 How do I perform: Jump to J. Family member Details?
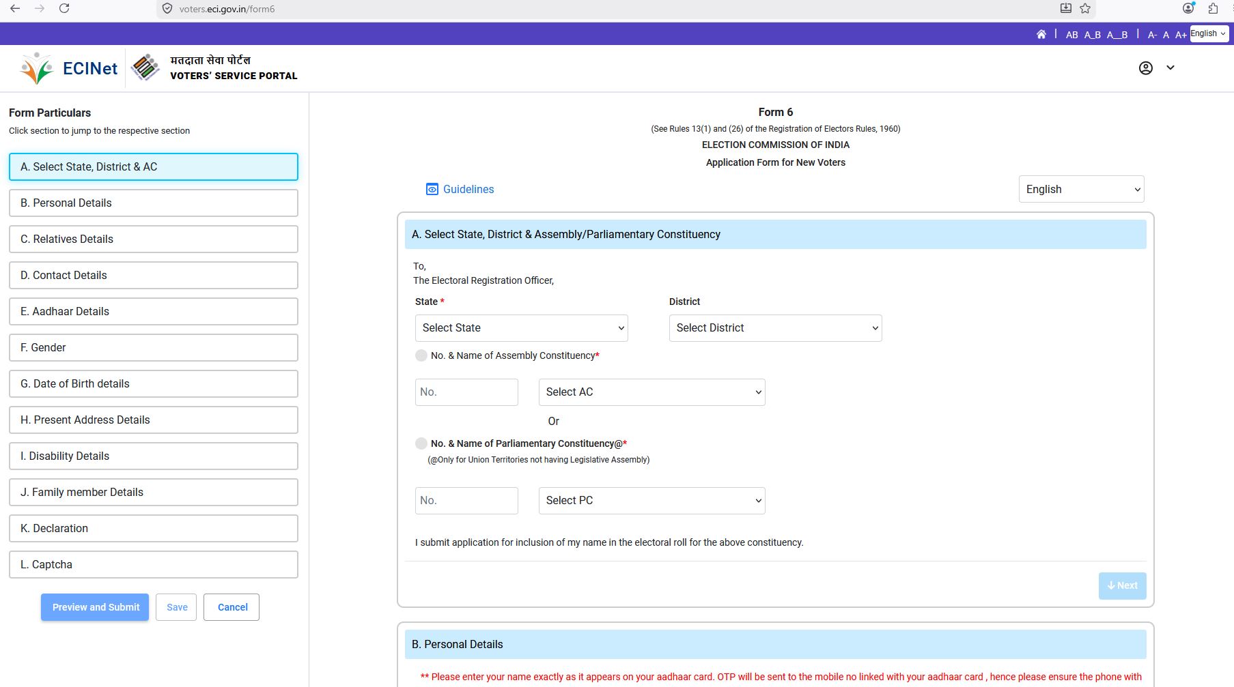coord(154,492)
